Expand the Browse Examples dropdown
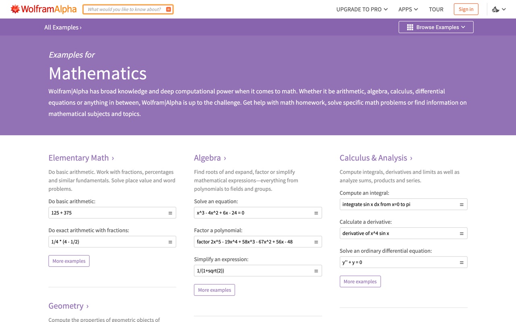Screen dimensions: 516x322 tap(436, 27)
